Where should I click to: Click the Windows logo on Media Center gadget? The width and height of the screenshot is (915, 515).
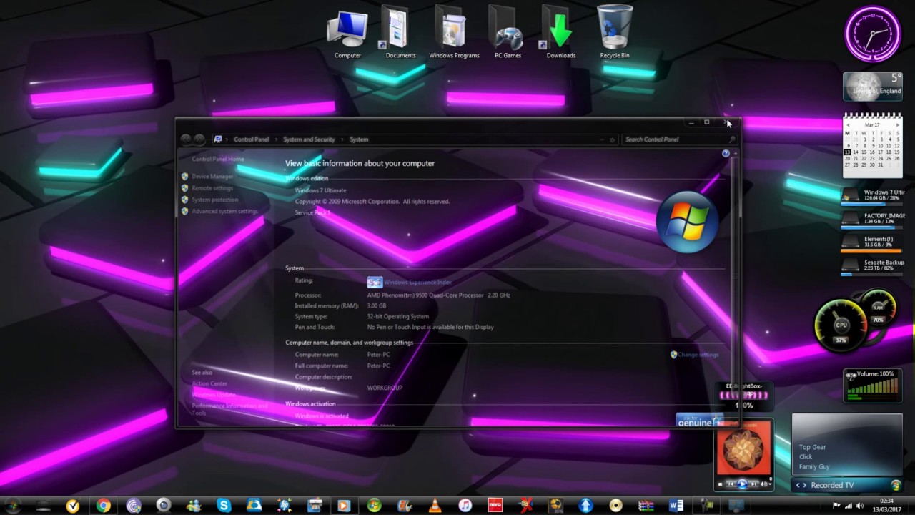click(x=896, y=486)
